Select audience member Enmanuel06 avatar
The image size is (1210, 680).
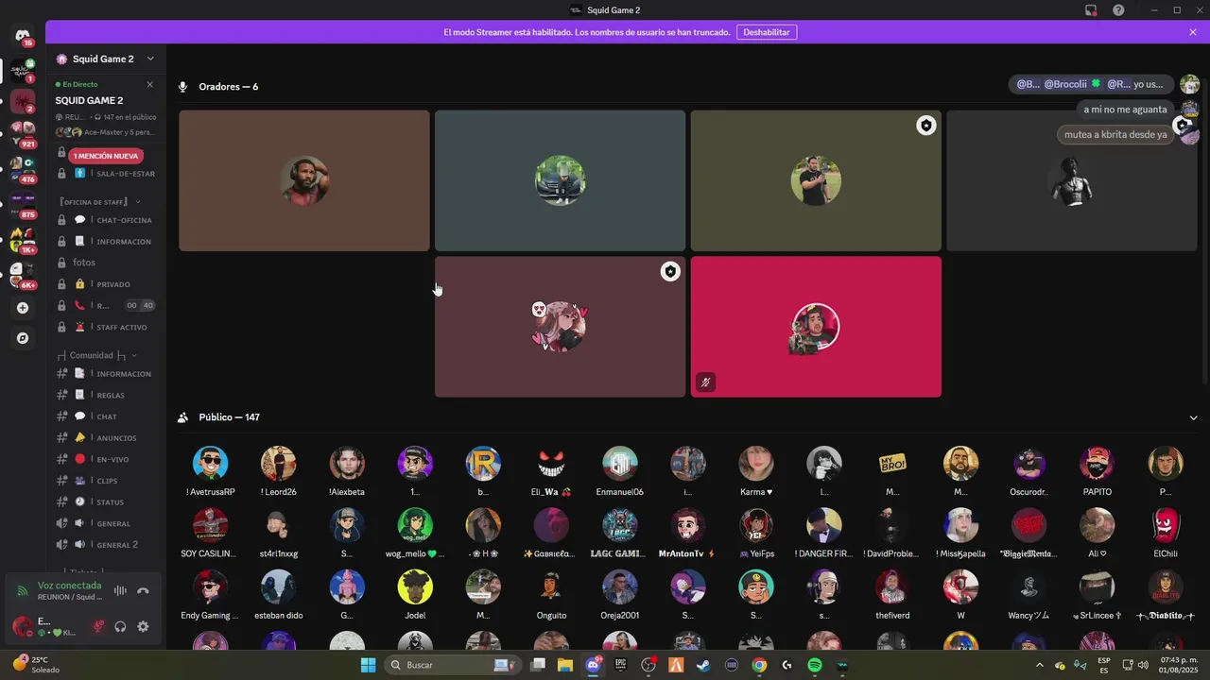click(620, 464)
